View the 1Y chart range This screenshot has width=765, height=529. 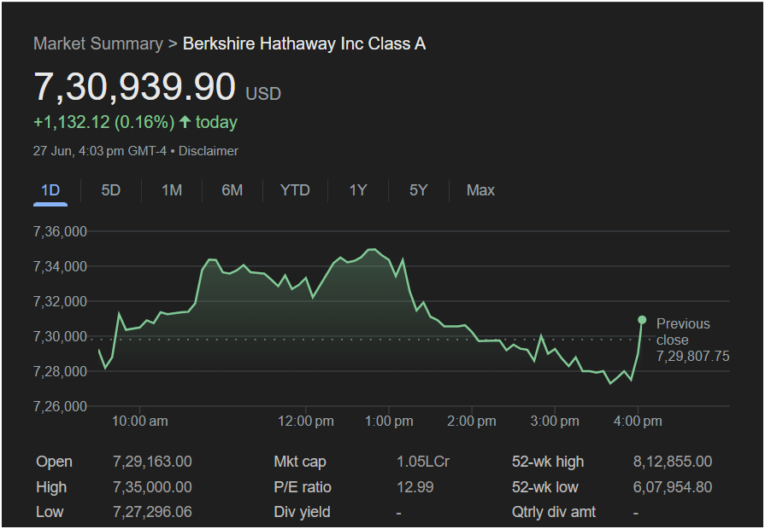(x=357, y=190)
